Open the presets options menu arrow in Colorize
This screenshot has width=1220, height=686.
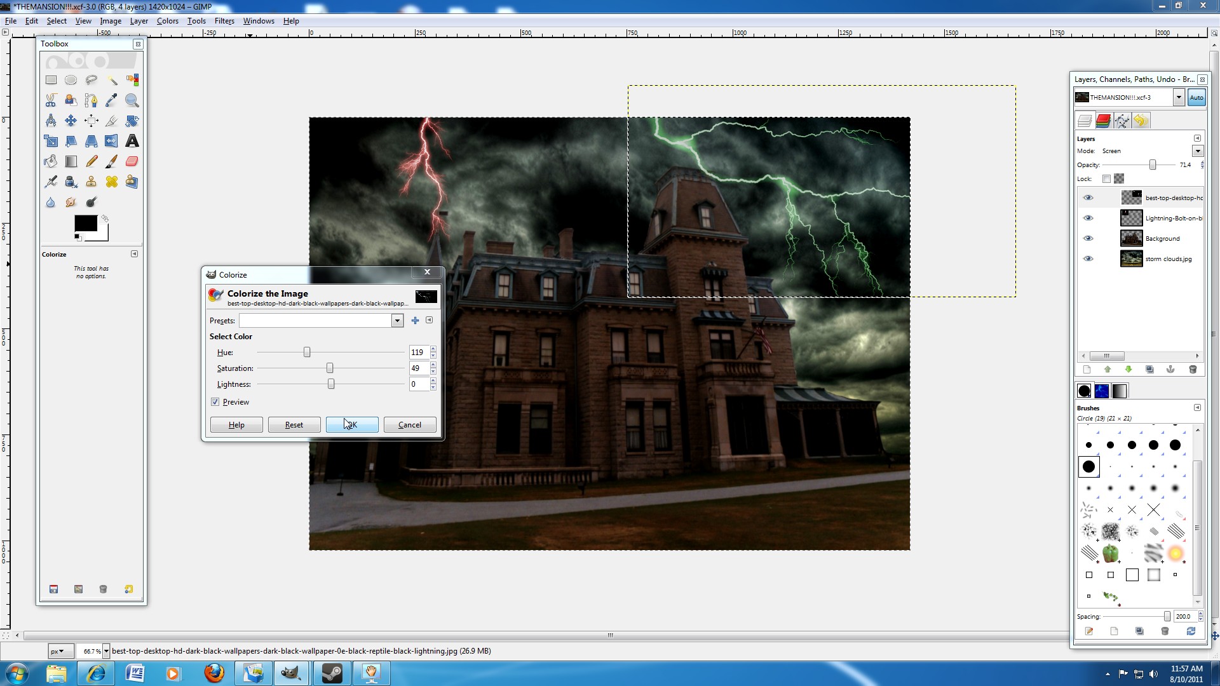point(430,320)
